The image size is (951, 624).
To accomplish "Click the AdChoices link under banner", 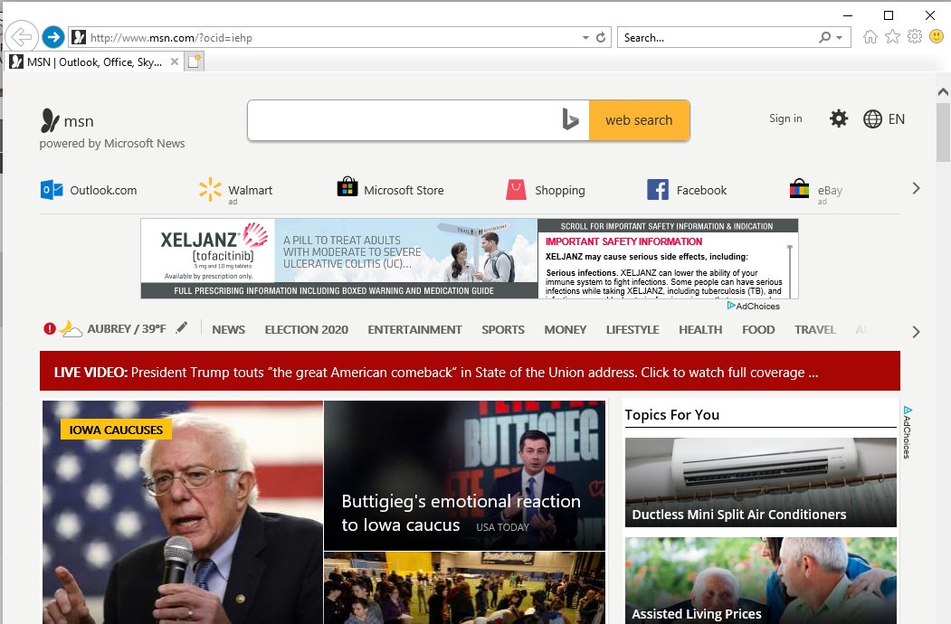I will pyautogui.click(x=753, y=306).
